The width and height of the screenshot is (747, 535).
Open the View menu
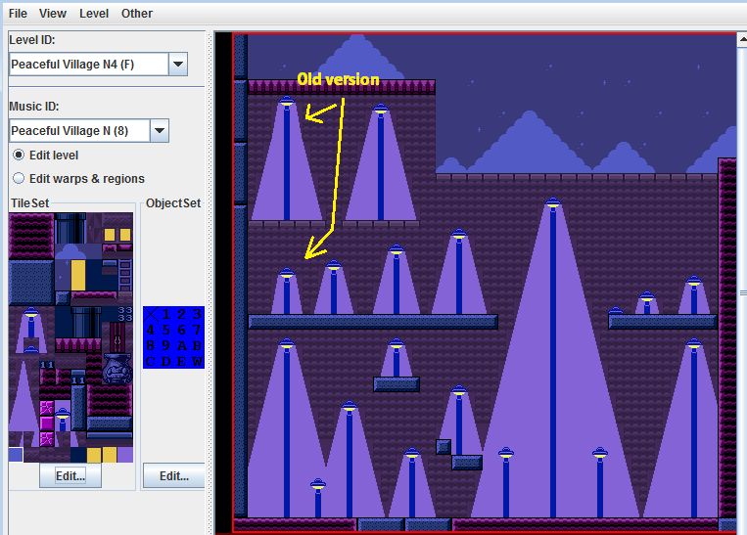coord(53,14)
